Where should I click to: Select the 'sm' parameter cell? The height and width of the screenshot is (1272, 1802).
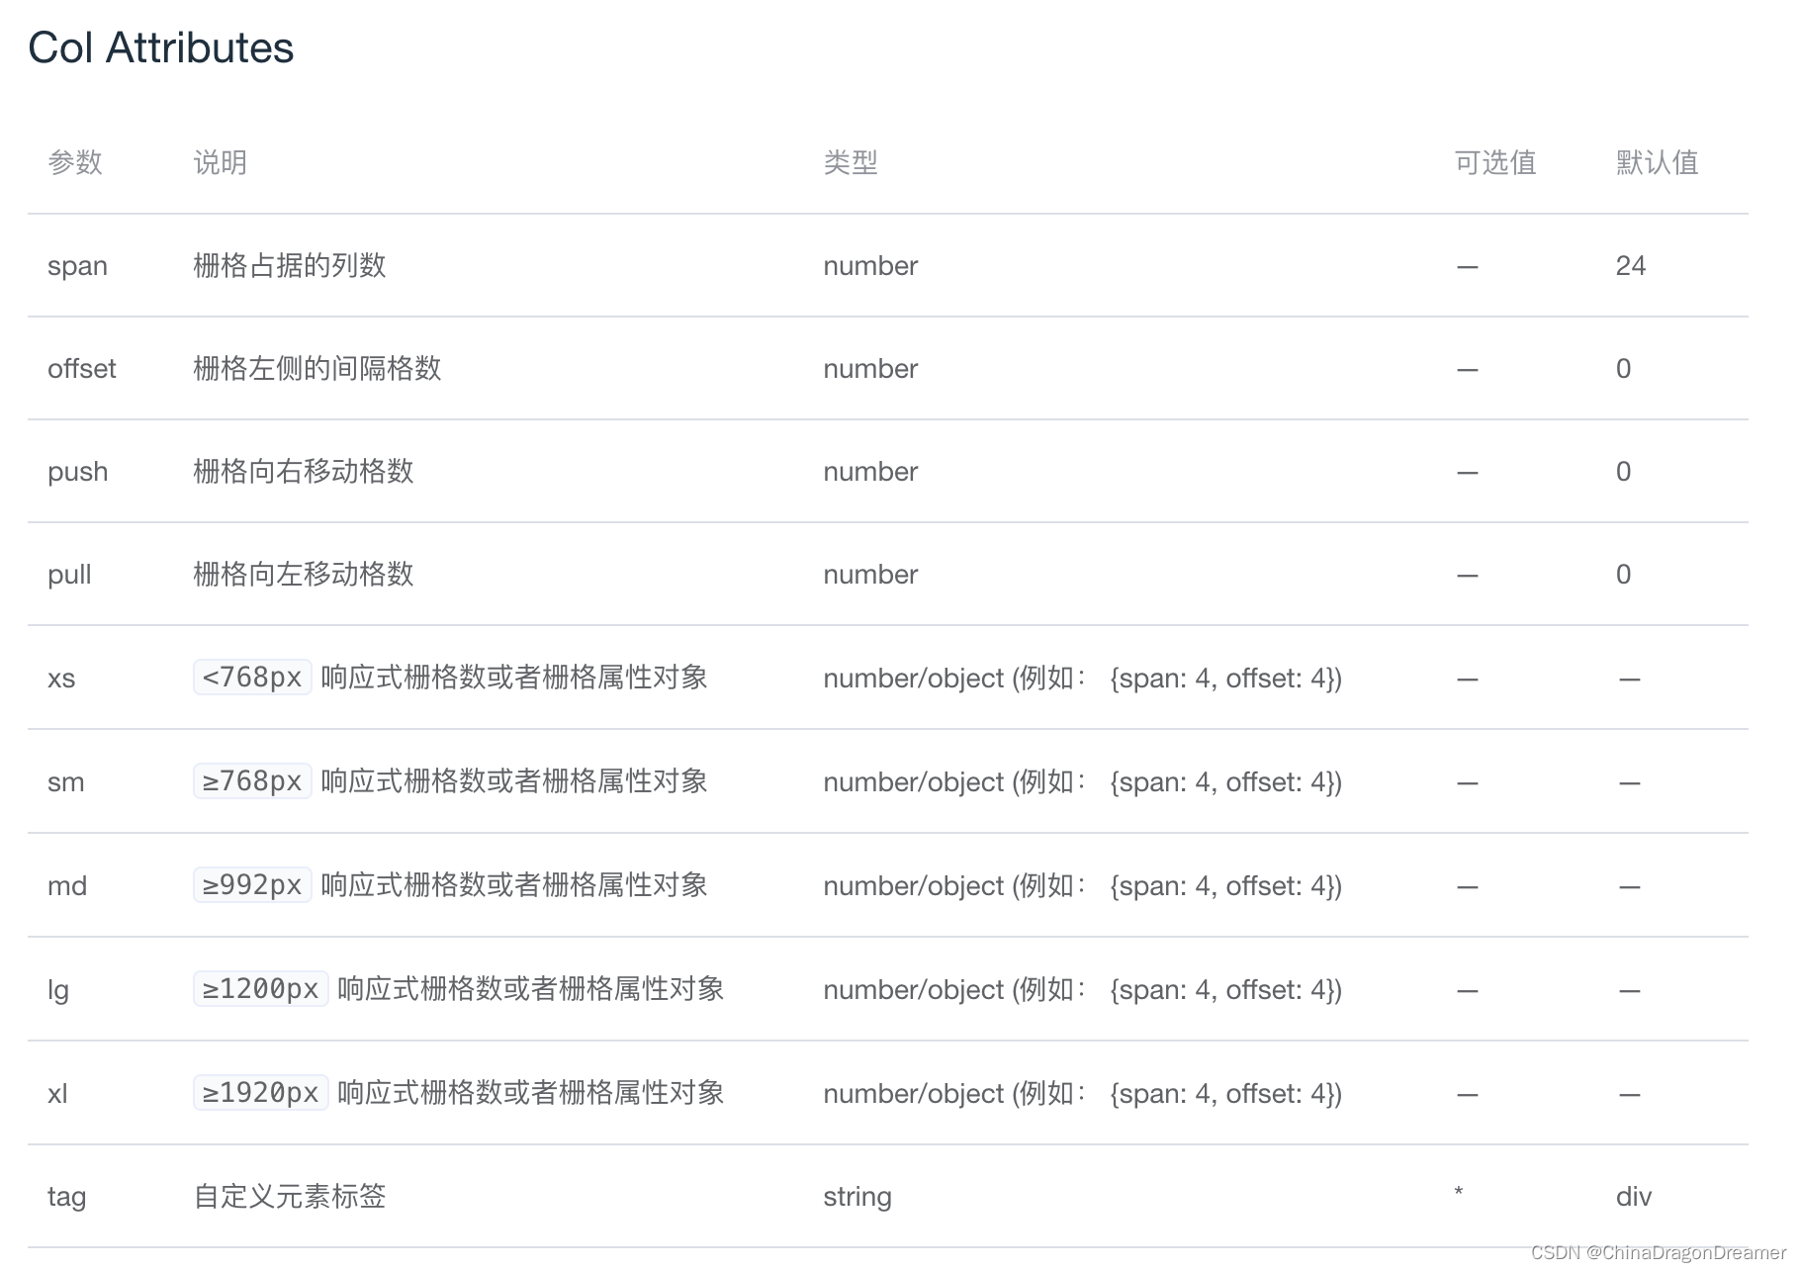pos(66,782)
